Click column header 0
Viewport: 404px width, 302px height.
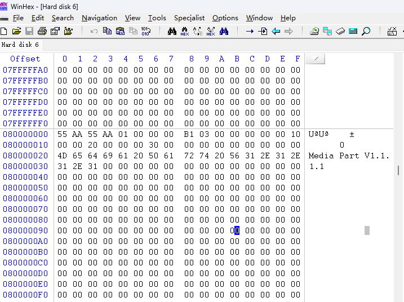coord(65,59)
